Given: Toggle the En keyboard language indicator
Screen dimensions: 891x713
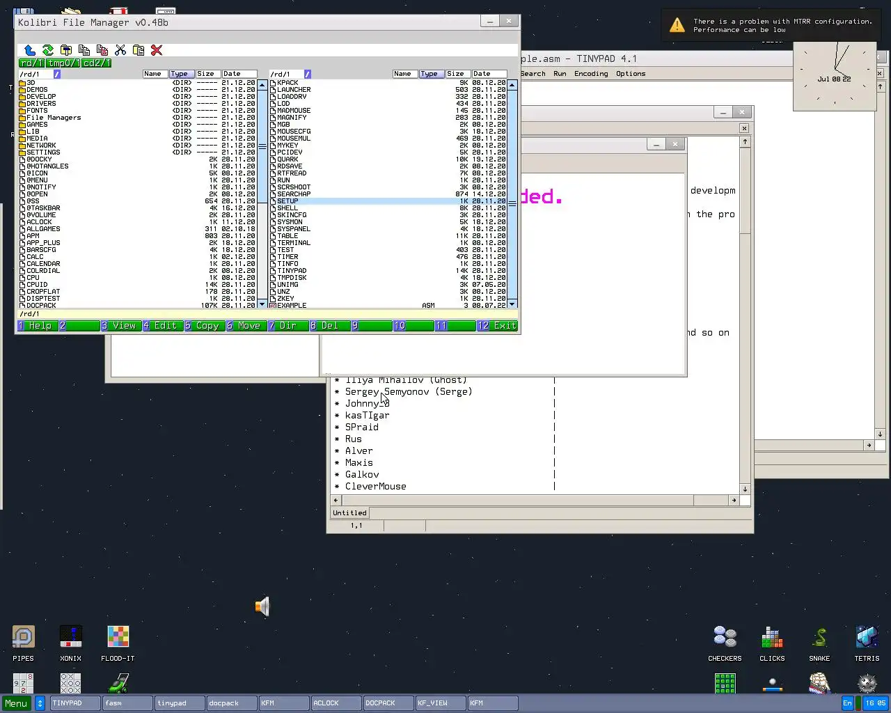Looking at the screenshot, I should [x=847, y=703].
